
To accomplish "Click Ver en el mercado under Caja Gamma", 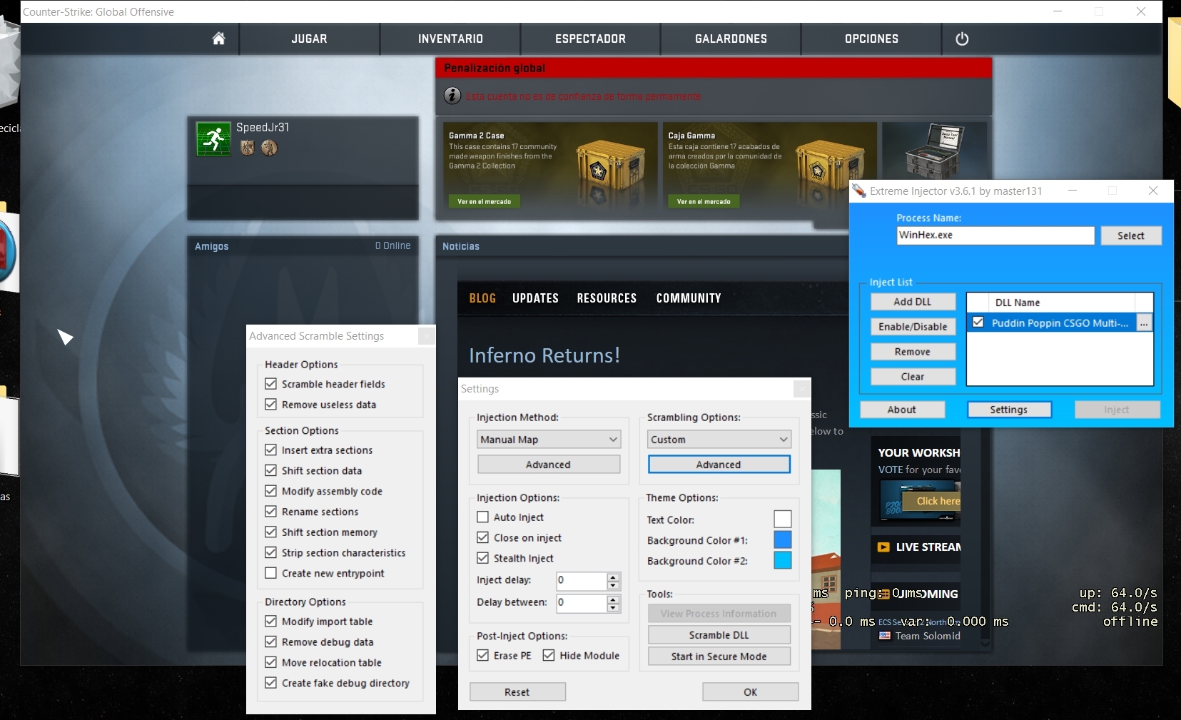I will [x=704, y=202].
